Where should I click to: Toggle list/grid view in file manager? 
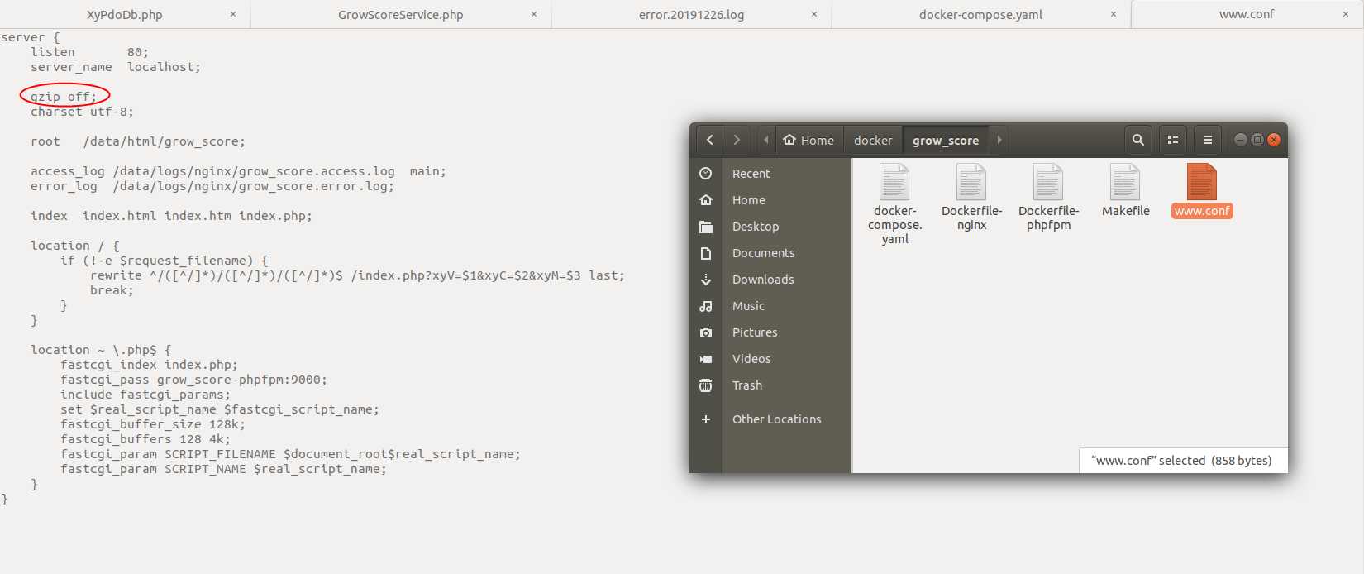[1173, 140]
